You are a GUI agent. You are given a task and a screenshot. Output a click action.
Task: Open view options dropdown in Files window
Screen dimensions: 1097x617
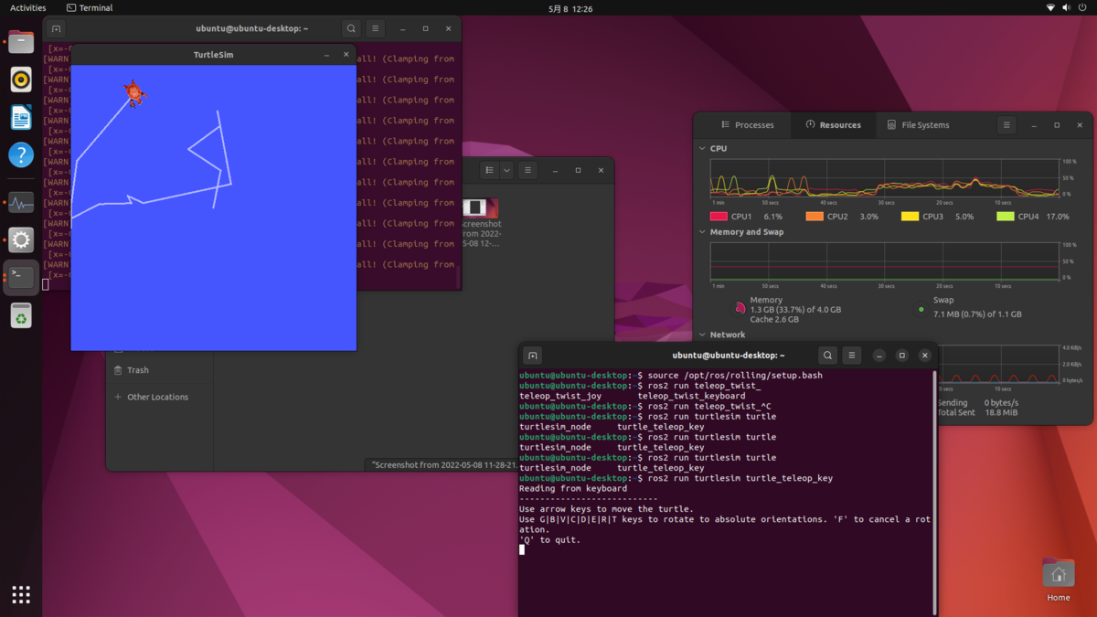coord(506,170)
